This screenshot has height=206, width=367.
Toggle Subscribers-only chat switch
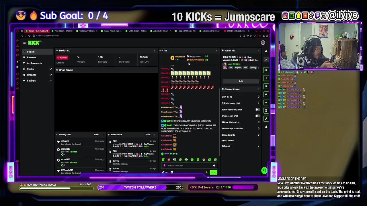[257, 110]
